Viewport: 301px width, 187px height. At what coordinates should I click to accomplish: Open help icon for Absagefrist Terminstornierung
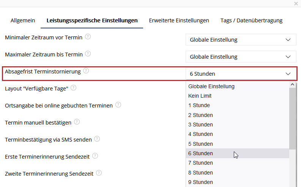[86, 71]
